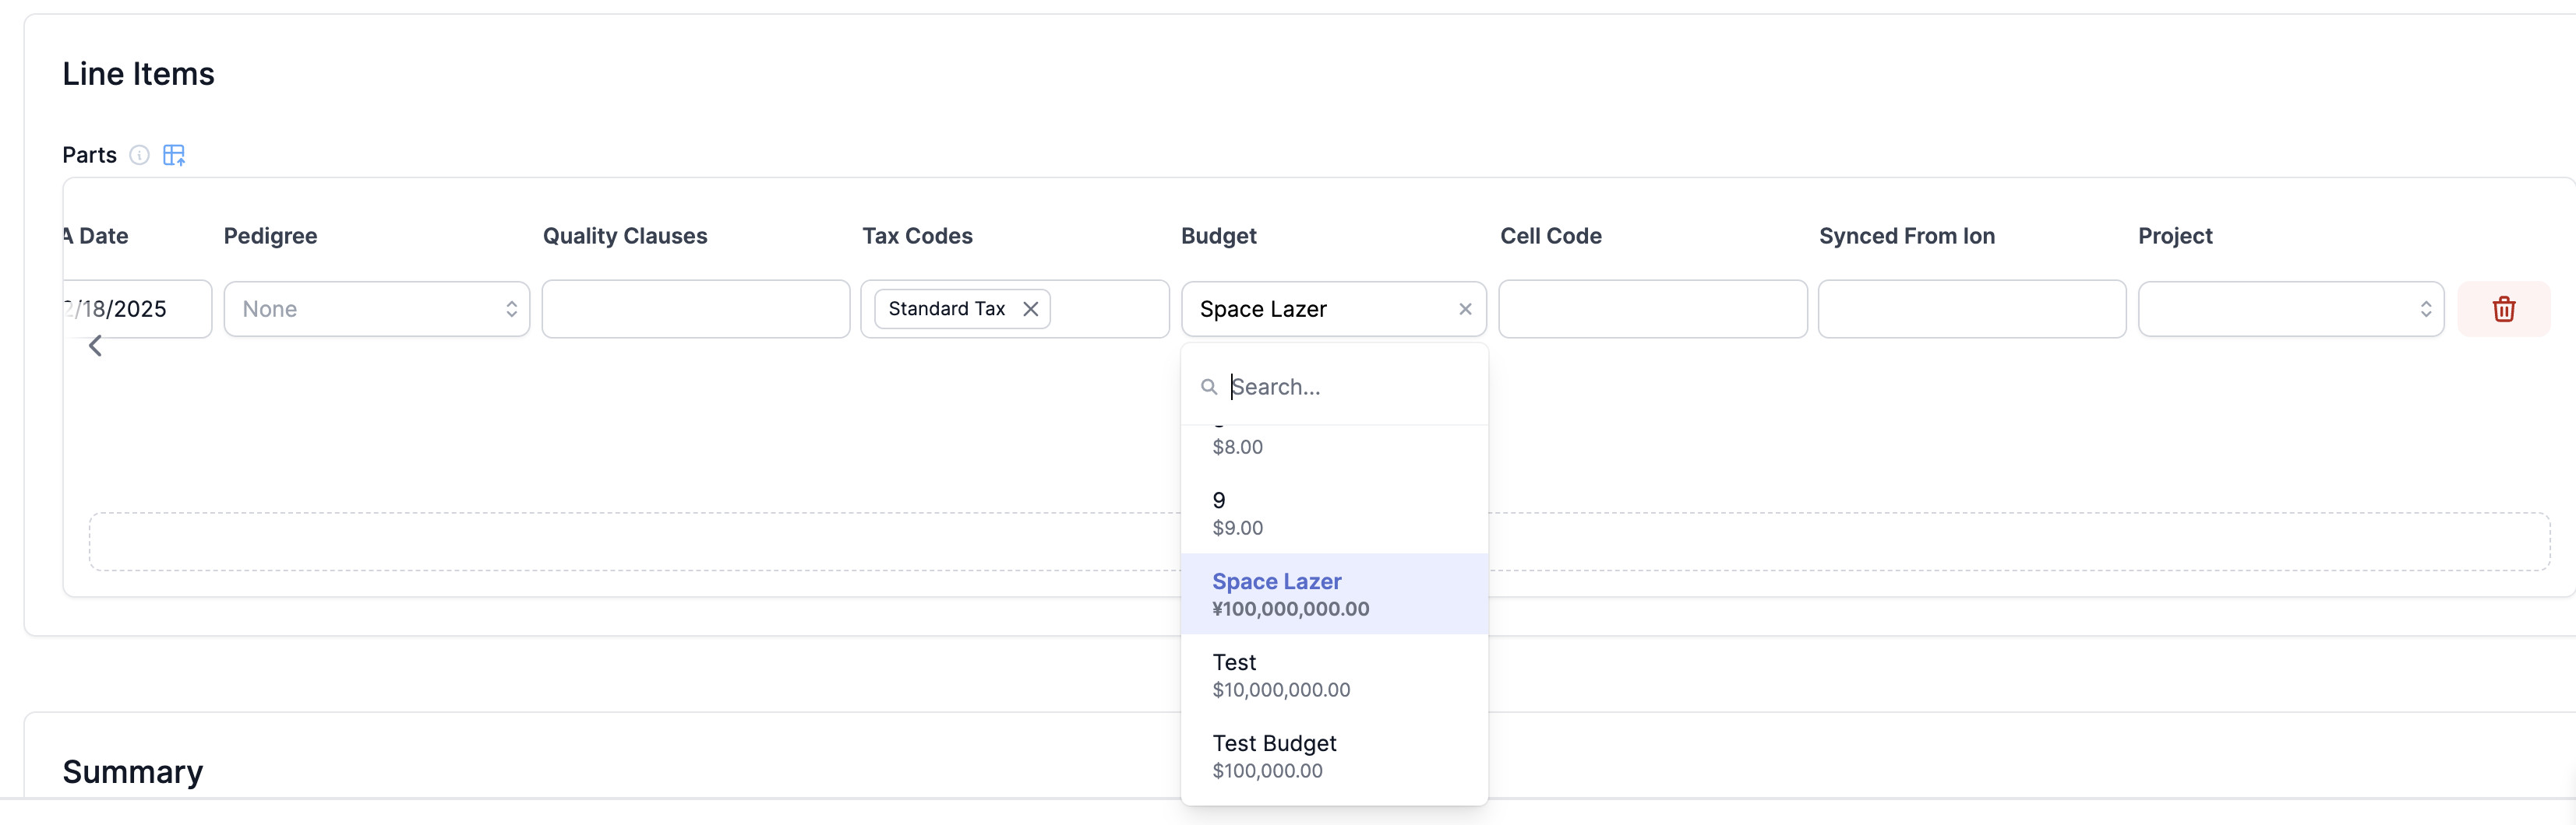Select budget option 9

1333,514
